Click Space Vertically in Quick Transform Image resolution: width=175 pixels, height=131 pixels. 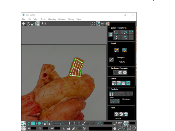pos(131,37)
